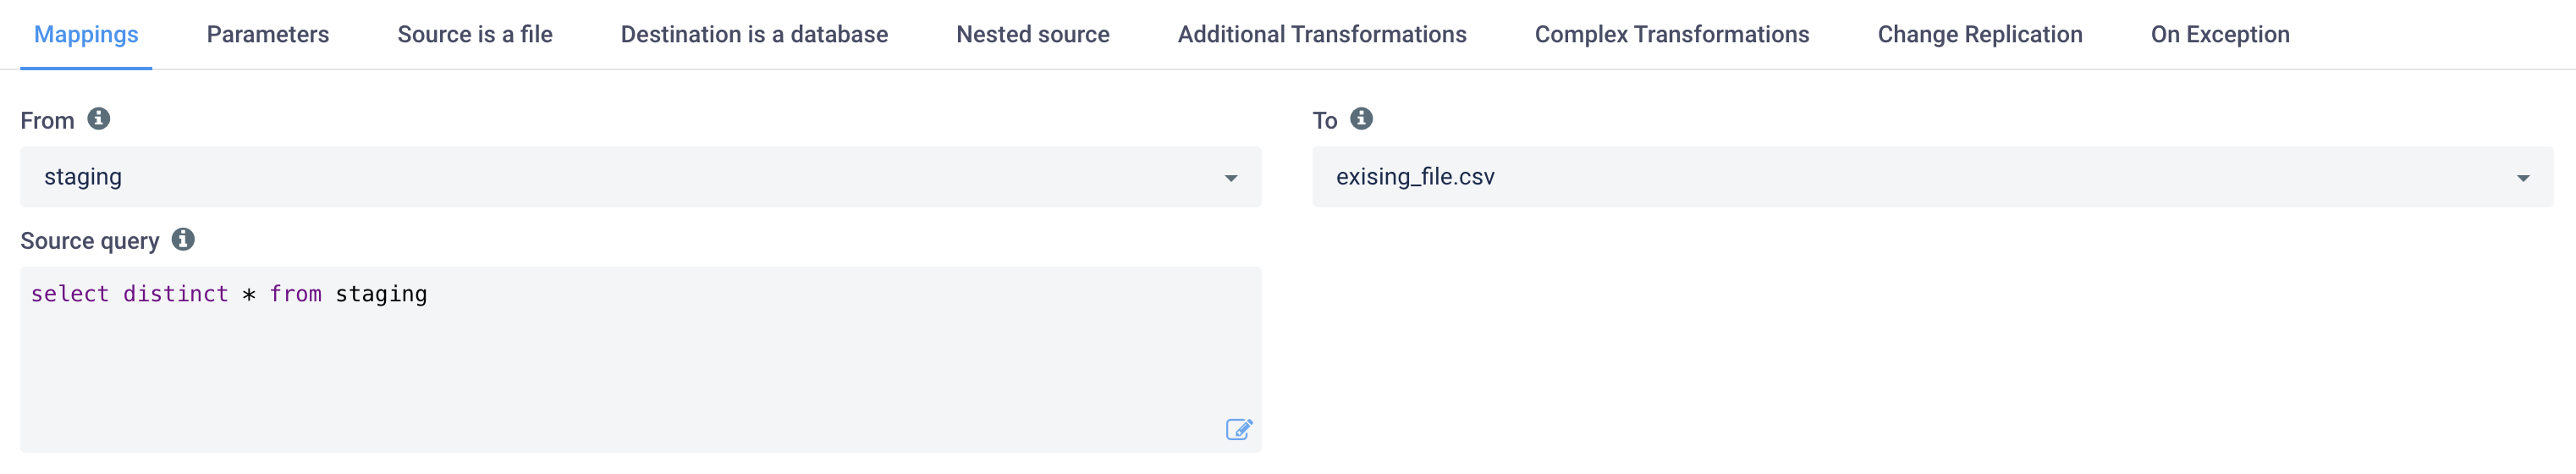
Task: Click the info icon beside To label
Action: (x=1361, y=119)
